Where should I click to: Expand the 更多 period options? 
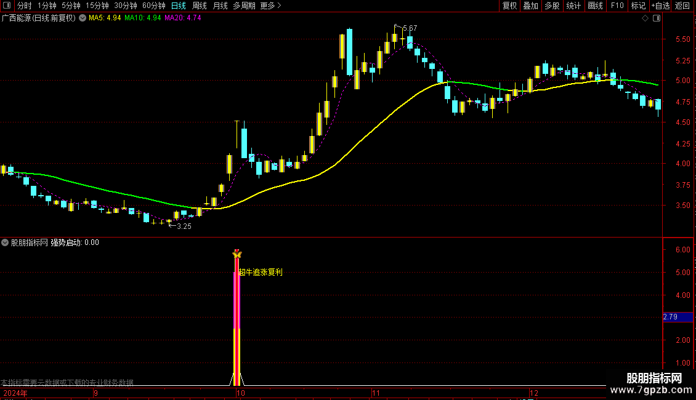coord(271,6)
